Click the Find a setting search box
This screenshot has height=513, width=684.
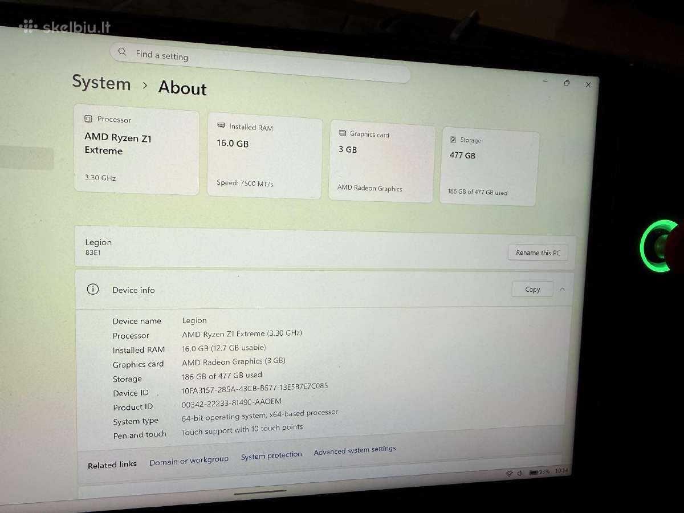point(260,62)
